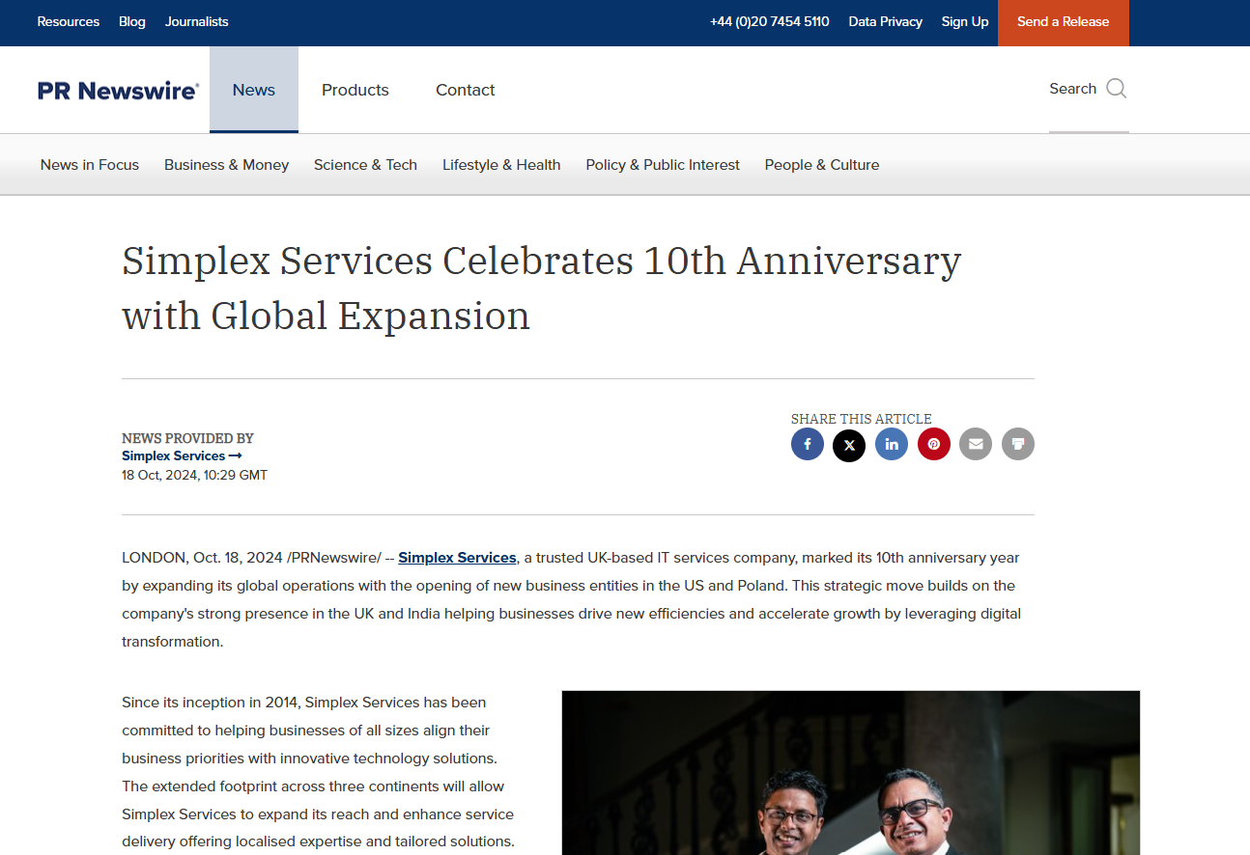Open the Products menu
Screen dimensions: 1250x855
pyautogui.click(x=355, y=90)
